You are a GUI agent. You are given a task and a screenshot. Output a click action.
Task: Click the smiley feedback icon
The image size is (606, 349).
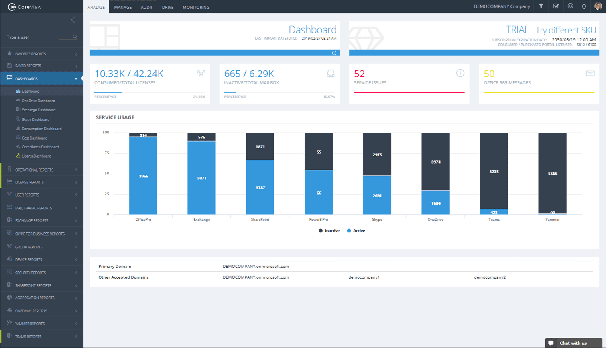coord(570,6)
